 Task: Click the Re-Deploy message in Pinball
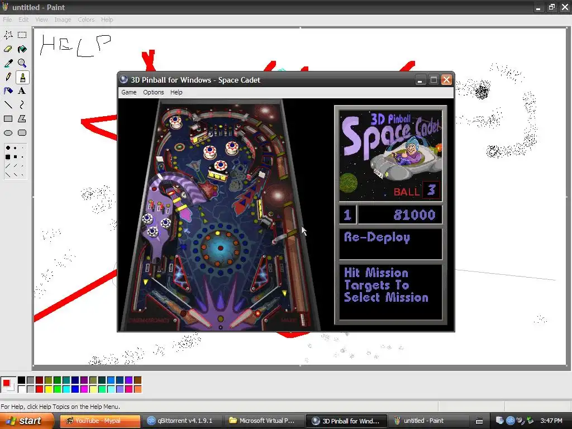pos(377,238)
